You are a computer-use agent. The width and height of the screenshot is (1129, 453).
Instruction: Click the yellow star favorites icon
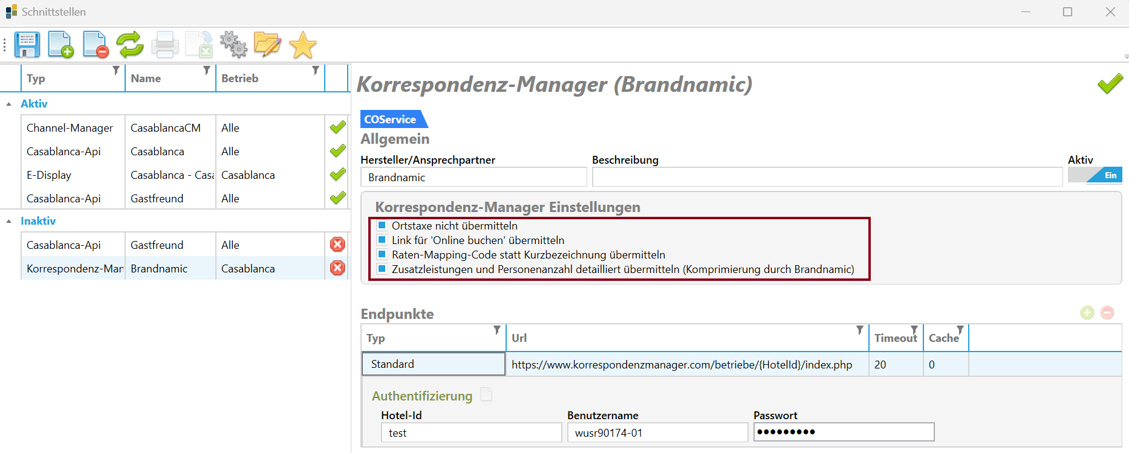tap(303, 45)
